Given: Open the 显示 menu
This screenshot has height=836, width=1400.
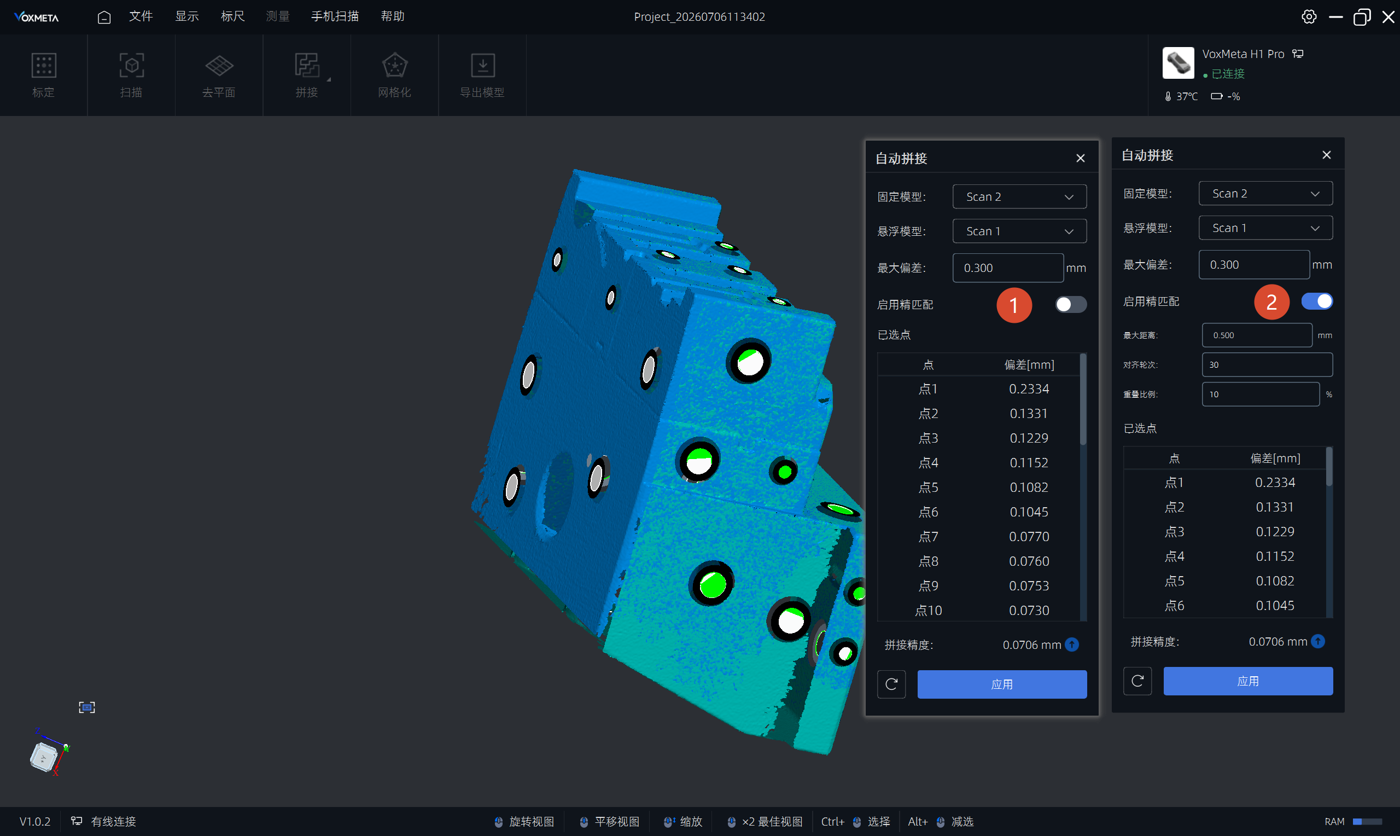Looking at the screenshot, I should pos(187,16).
